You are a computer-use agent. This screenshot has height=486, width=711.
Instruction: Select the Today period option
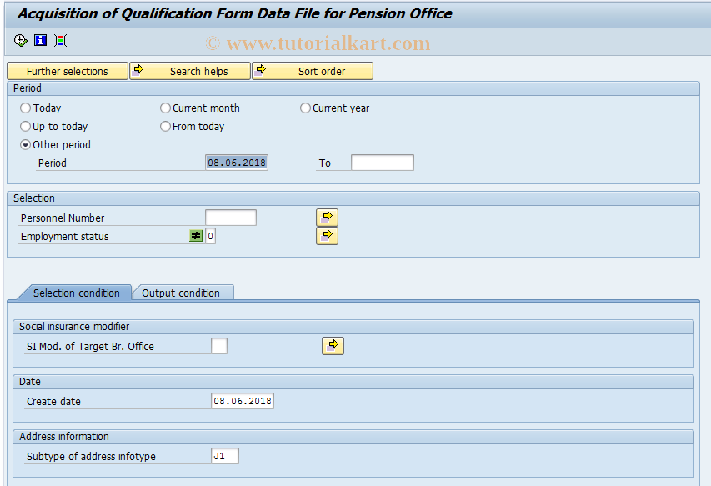26,108
